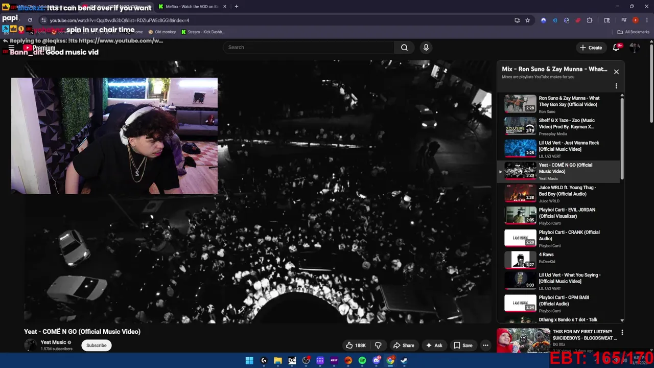654x368 pixels.
Task: Play Juice WRLD ft. Young Thug - Bad Boy
Action: coord(559,194)
